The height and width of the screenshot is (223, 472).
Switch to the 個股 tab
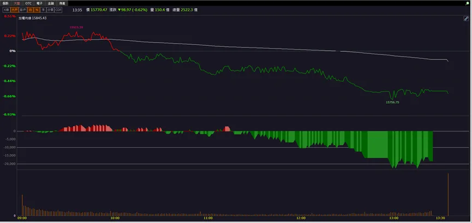click(5, 3)
